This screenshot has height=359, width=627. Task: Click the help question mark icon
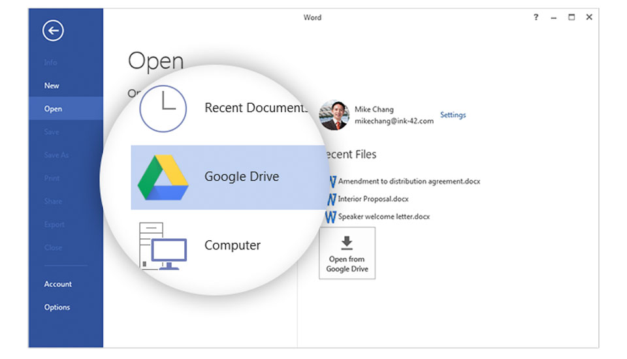(536, 17)
